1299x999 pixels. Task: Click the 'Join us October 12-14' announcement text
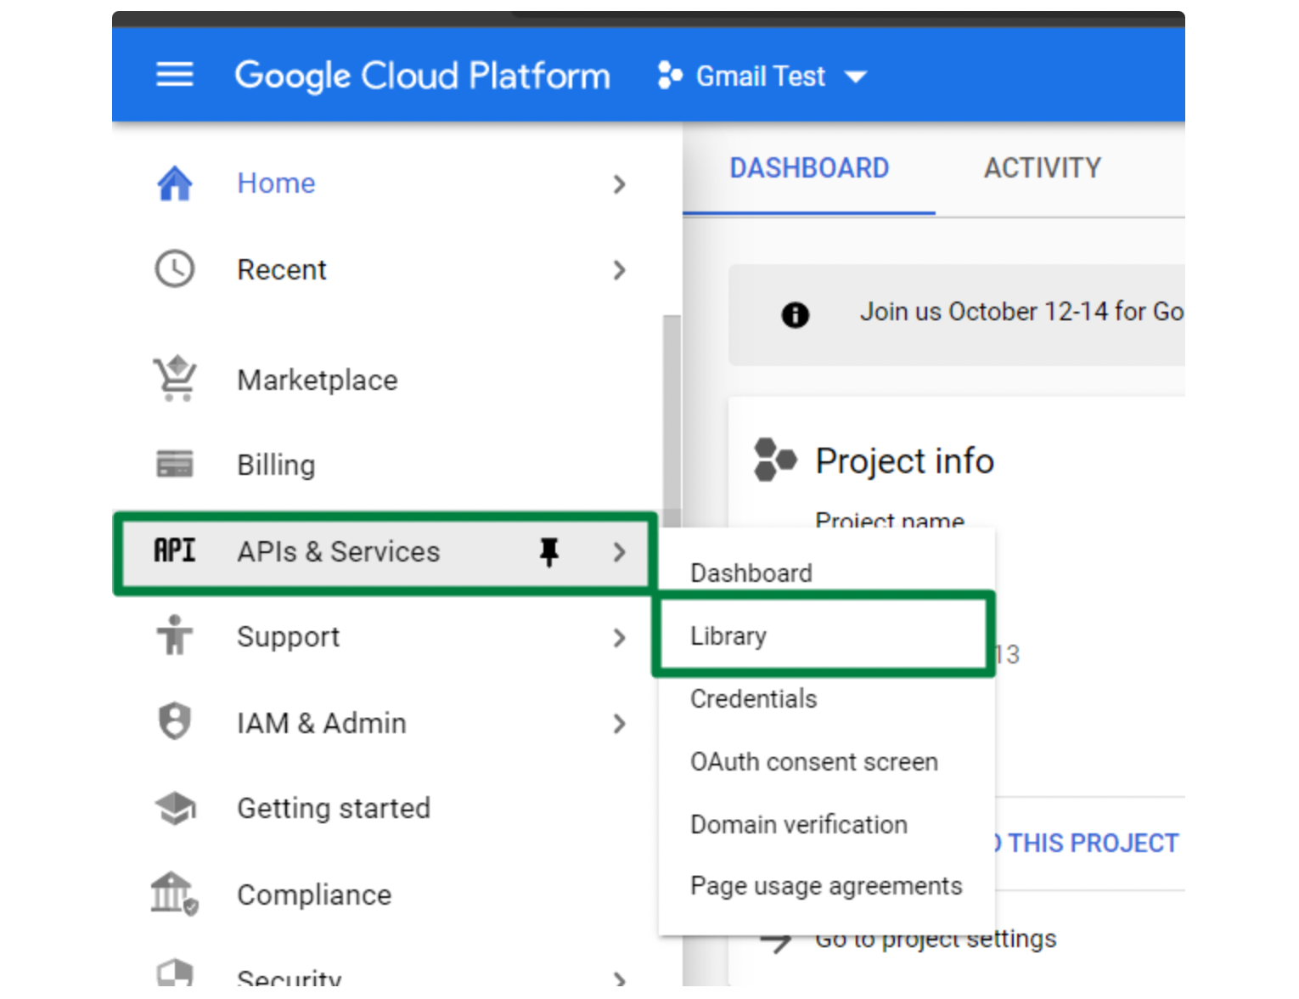(1021, 312)
